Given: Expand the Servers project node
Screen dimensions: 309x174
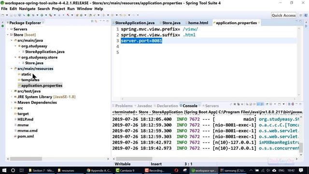Looking at the screenshot, I should click(x=8, y=29).
